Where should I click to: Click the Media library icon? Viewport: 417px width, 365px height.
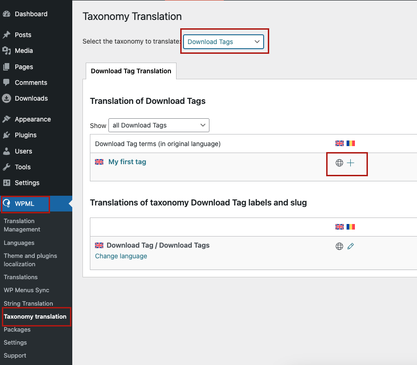pyautogui.click(x=6, y=51)
